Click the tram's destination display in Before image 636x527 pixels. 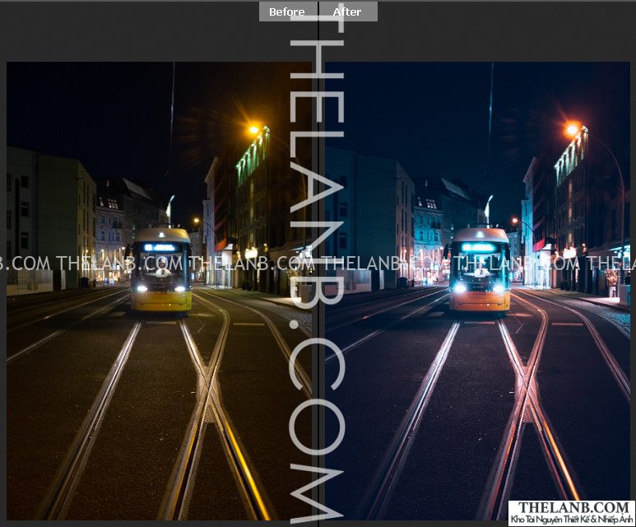pyautogui.click(x=160, y=247)
